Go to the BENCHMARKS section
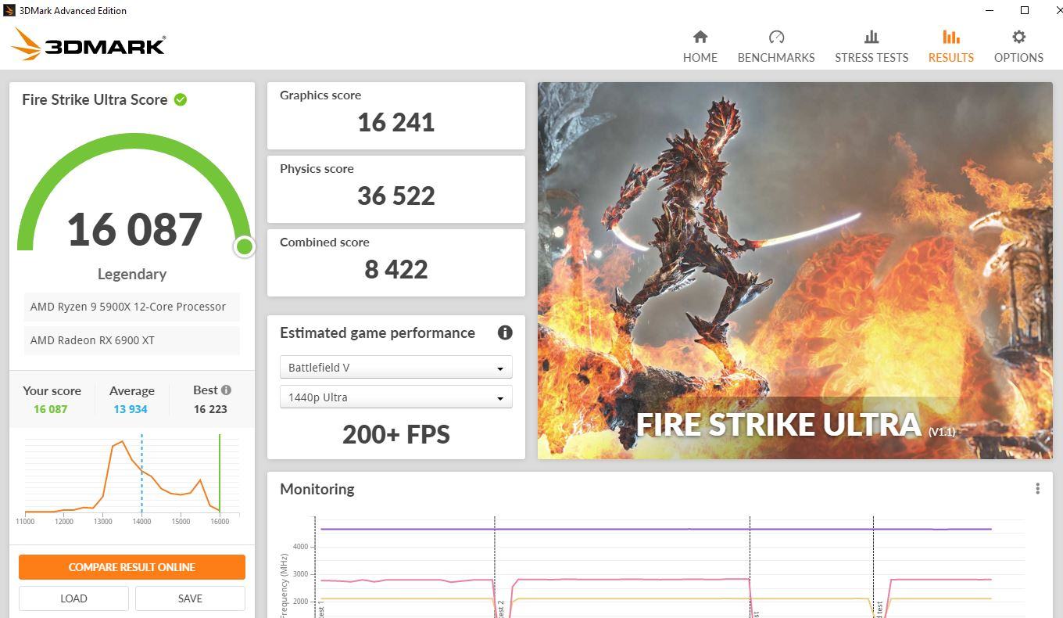1063x618 pixels. (776, 46)
